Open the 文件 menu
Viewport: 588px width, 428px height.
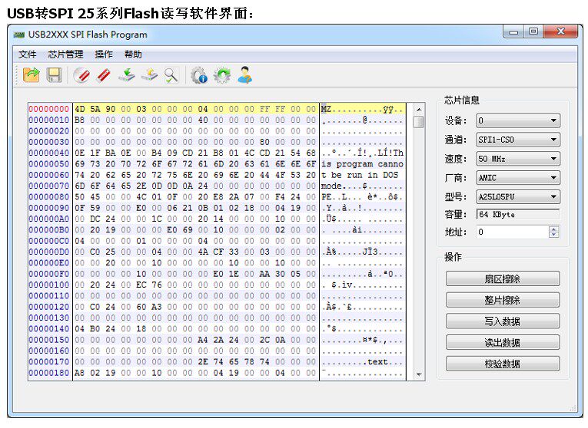(x=28, y=54)
